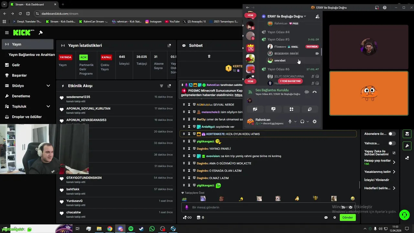Screen dimensions: 414x233
Task: Open Discord user settings gear
Action: click(x=314, y=122)
